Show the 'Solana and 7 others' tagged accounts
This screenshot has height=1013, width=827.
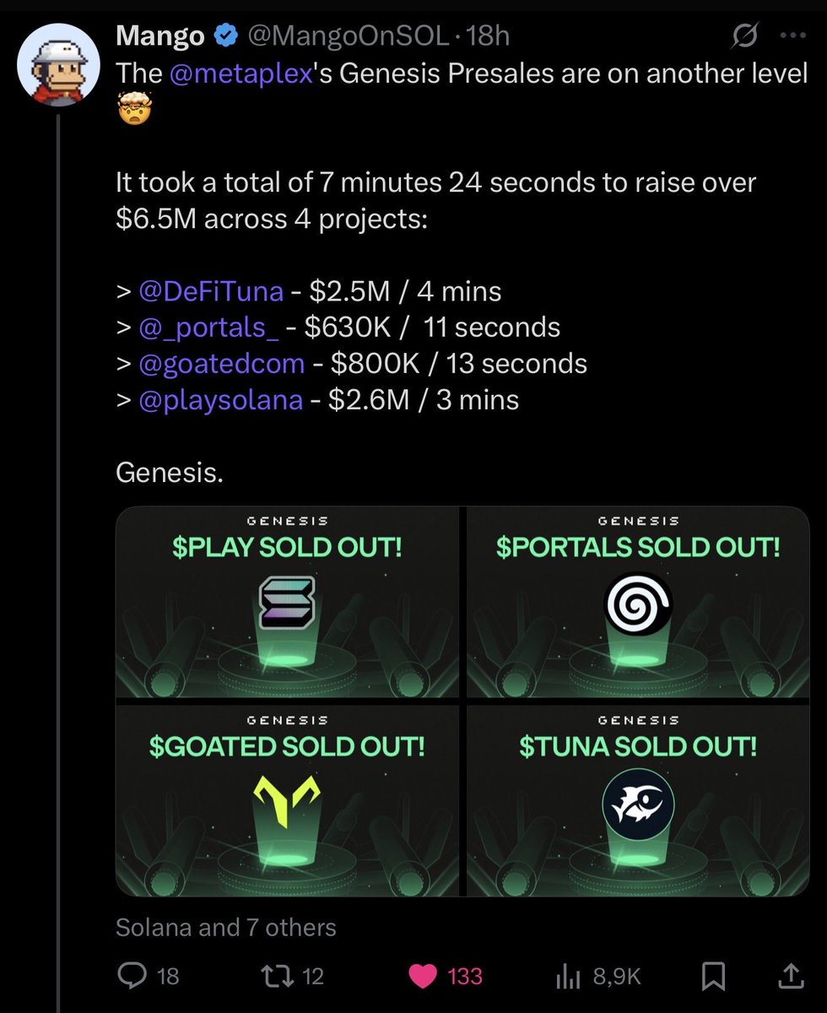click(225, 928)
